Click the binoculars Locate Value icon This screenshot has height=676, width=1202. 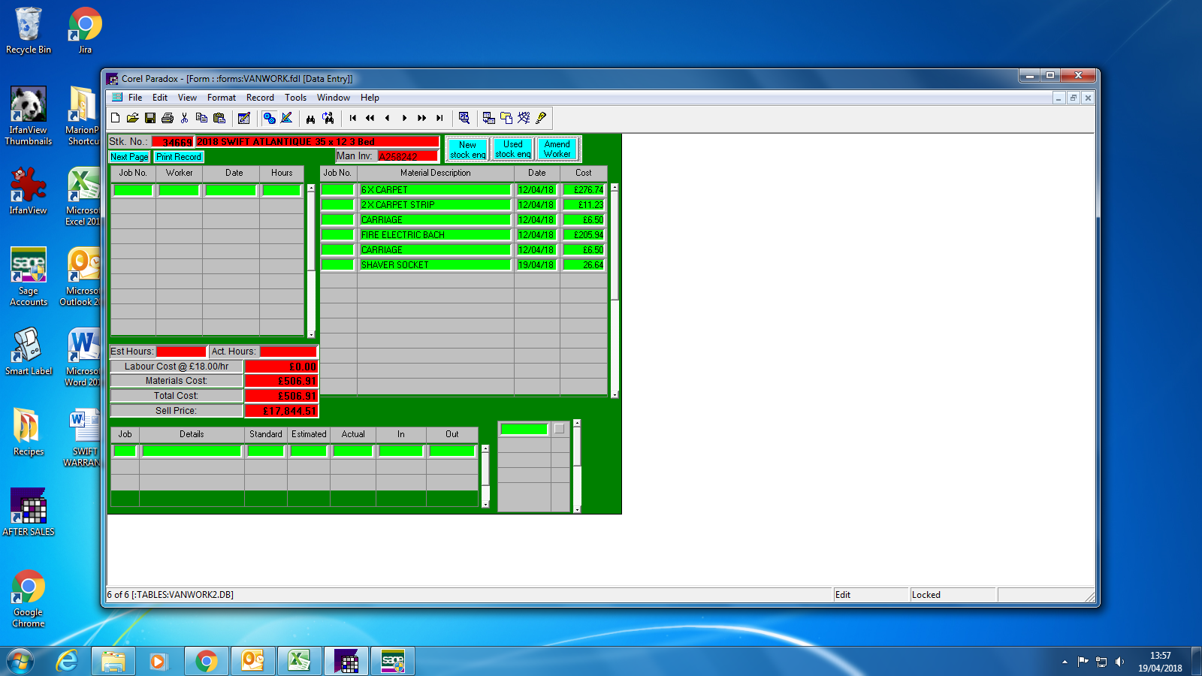[x=310, y=118]
